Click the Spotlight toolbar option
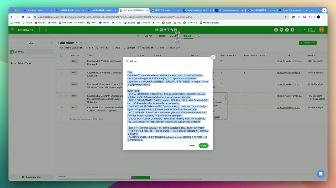The image size is (336, 188). 129,48
